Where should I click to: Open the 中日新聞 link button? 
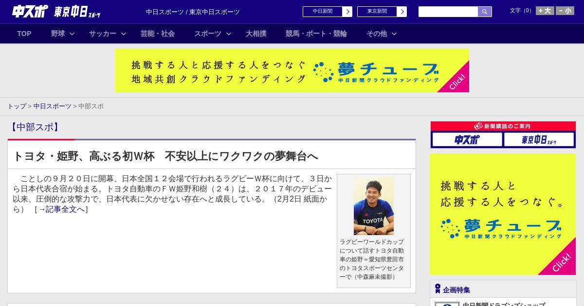pos(323,12)
